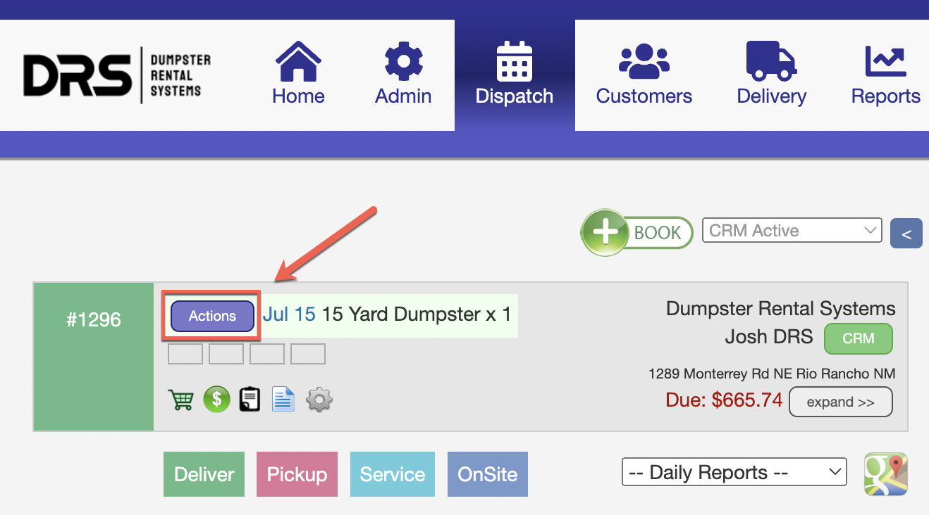Click the DRS Dumpster Rental Systems logo

[117, 75]
